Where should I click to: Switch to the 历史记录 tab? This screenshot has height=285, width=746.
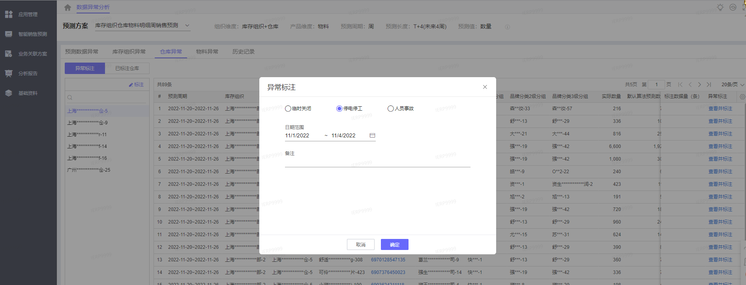[244, 52]
